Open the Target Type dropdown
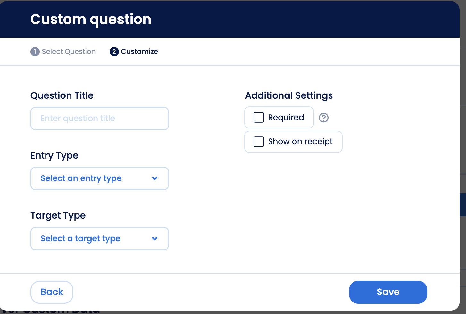The width and height of the screenshot is (466, 314). coord(99,239)
